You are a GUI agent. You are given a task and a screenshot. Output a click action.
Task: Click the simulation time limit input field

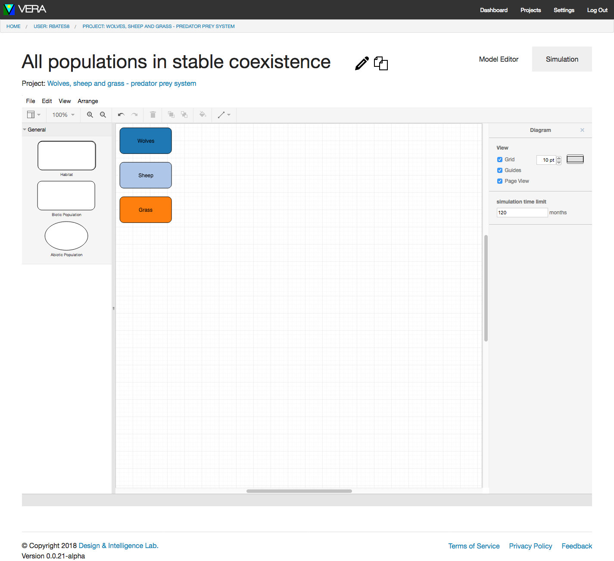(x=522, y=213)
